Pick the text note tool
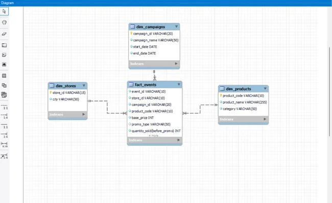Viewport: 332px width, 203px height. (x=4, y=55)
